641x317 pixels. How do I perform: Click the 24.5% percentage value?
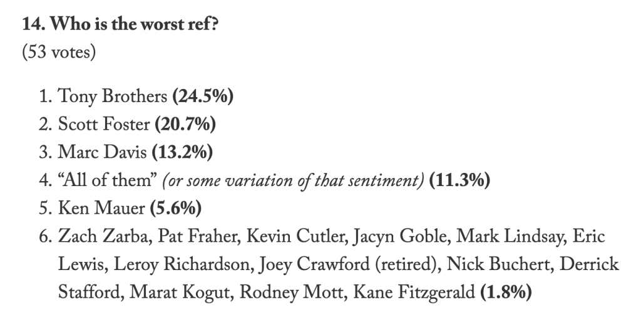[203, 97]
